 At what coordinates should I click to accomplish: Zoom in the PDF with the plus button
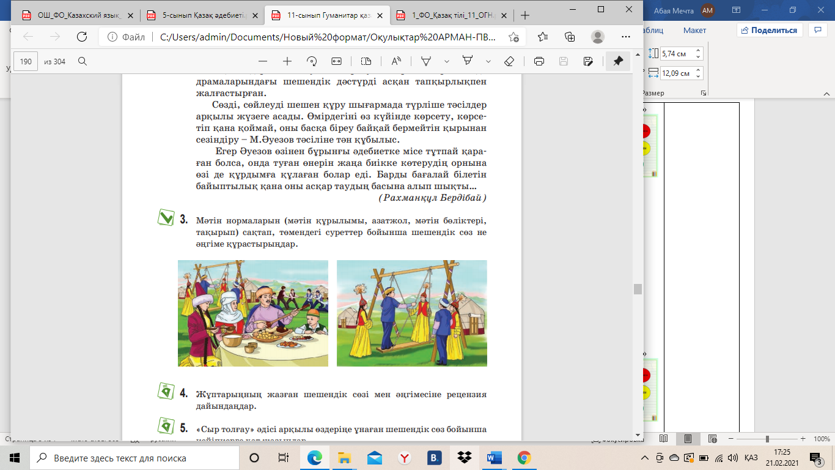click(x=287, y=61)
